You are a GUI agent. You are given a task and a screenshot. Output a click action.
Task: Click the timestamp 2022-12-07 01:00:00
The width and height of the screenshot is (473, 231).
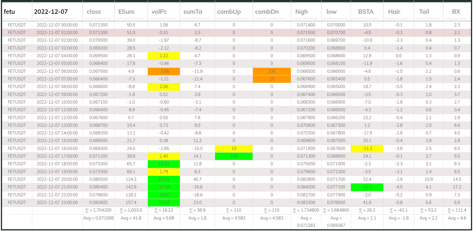[x=57, y=33]
